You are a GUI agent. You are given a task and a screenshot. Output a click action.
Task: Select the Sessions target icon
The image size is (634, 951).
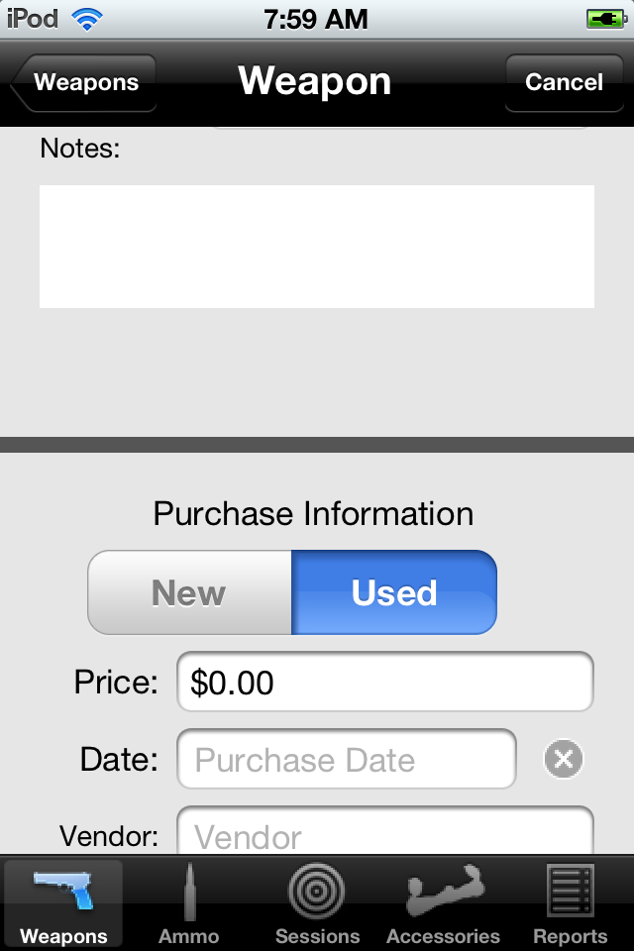(317, 901)
